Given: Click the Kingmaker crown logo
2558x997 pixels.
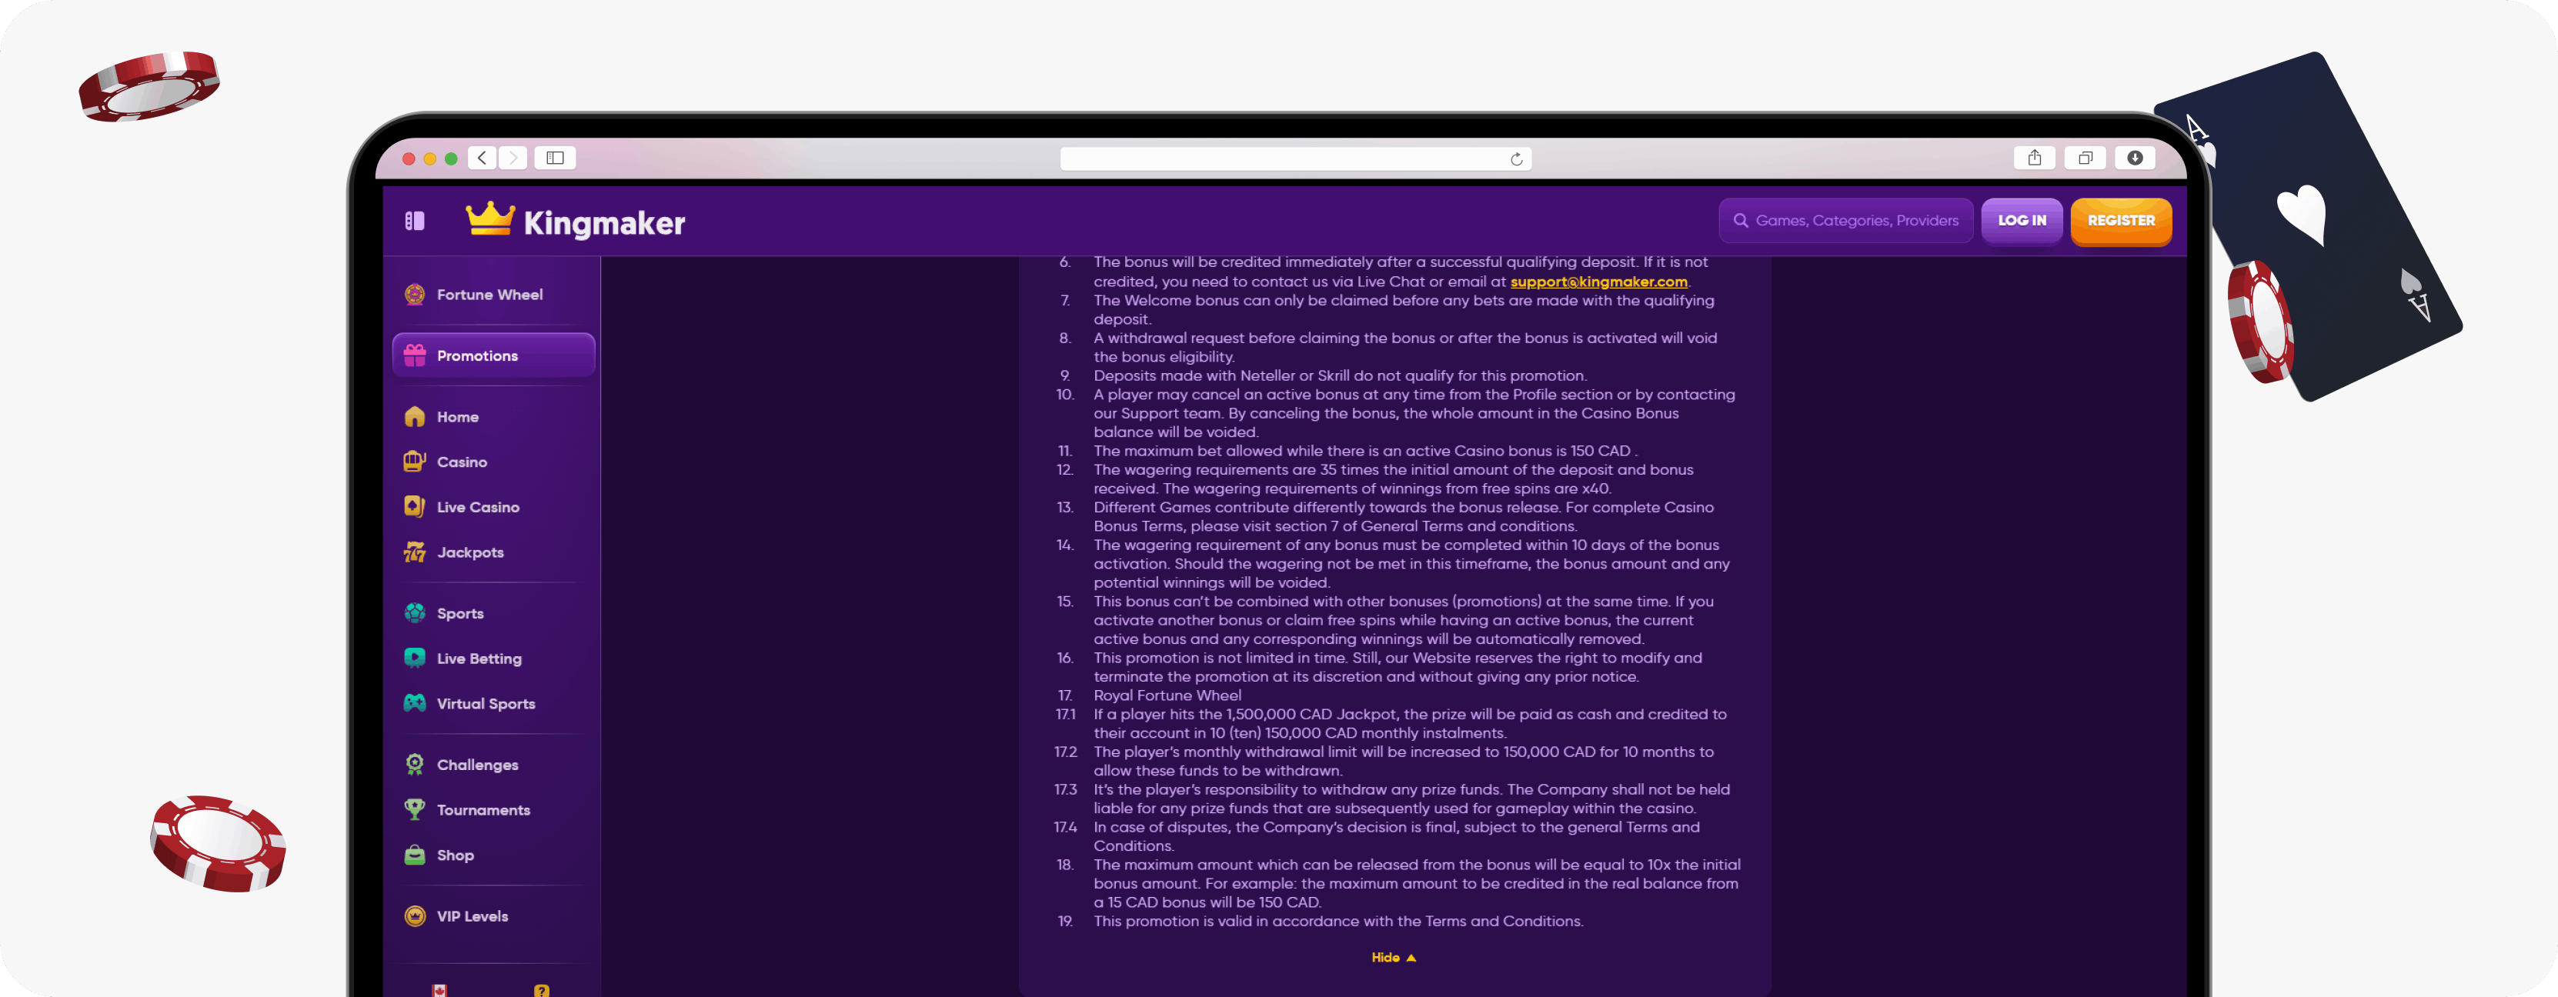Looking at the screenshot, I should coord(576,221).
